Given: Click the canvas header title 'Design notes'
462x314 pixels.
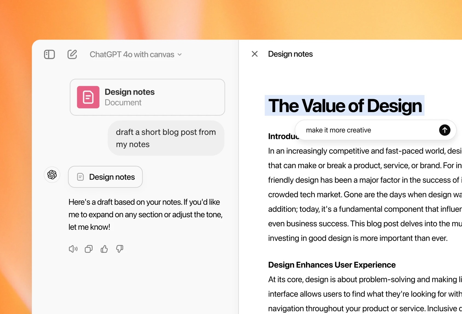Looking at the screenshot, I should tap(290, 54).
